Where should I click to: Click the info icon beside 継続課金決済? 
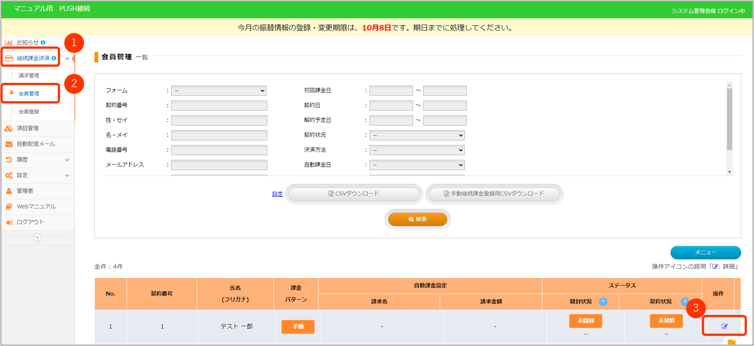54,58
